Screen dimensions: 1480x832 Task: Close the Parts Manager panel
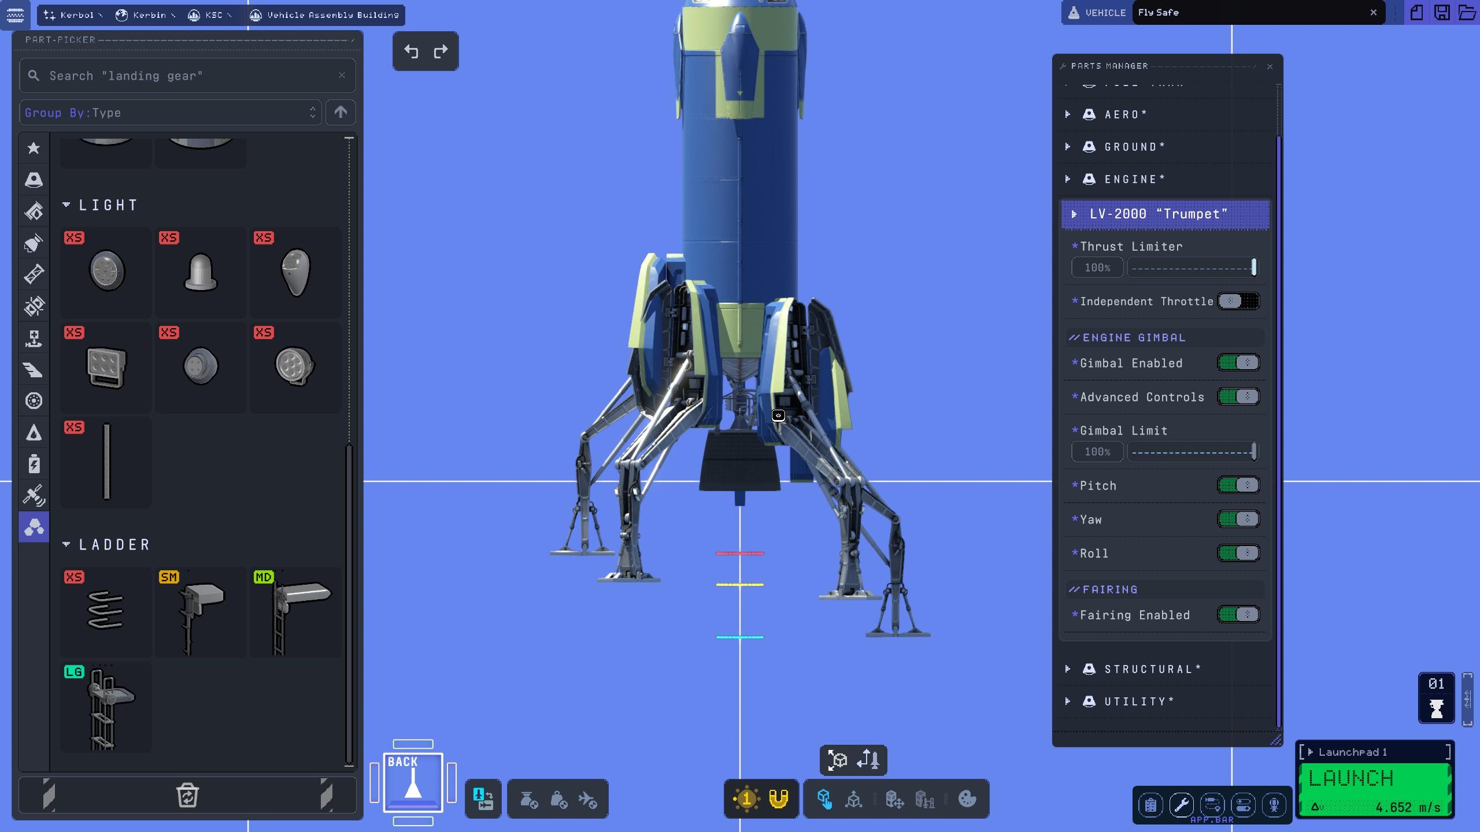[1270, 66]
